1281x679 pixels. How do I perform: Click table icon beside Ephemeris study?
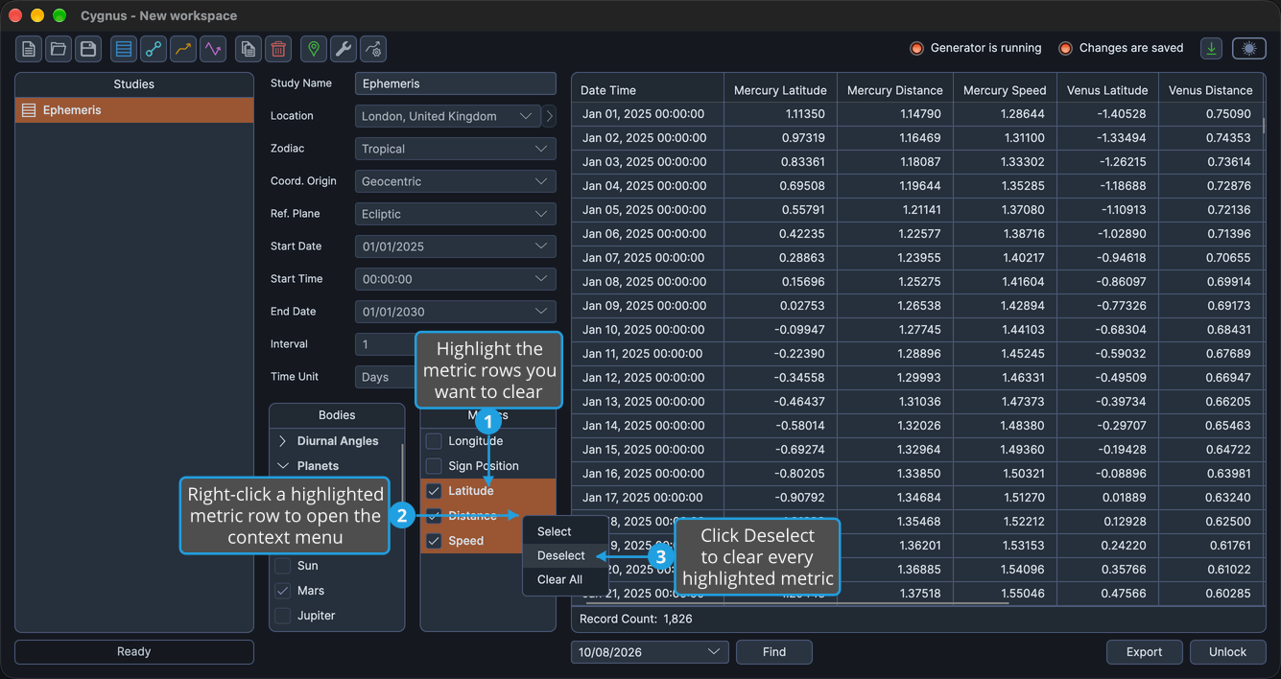click(x=29, y=110)
